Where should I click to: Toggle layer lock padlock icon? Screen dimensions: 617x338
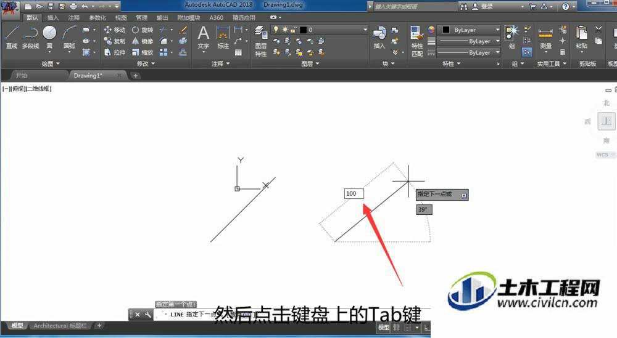click(x=293, y=30)
